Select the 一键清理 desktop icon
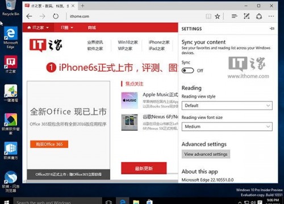This screenshot has width=284, height=204. click(x=11, y=93)
